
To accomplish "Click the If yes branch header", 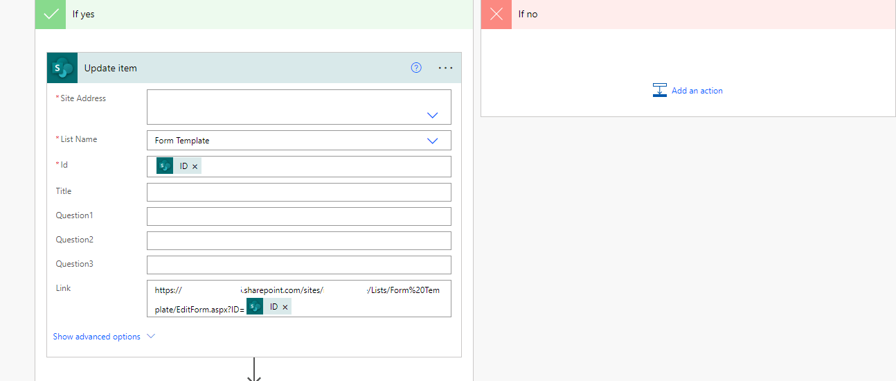I will coord(254,14).
